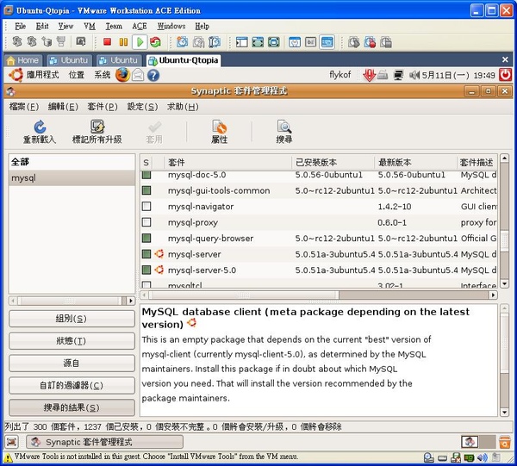Open package properties (屬性) toolbar icon
Screen dimensions: 517x466
[219, 127]
